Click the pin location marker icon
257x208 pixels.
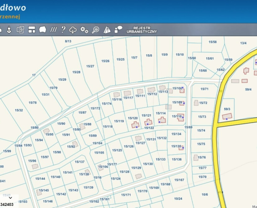pos(9,30)
